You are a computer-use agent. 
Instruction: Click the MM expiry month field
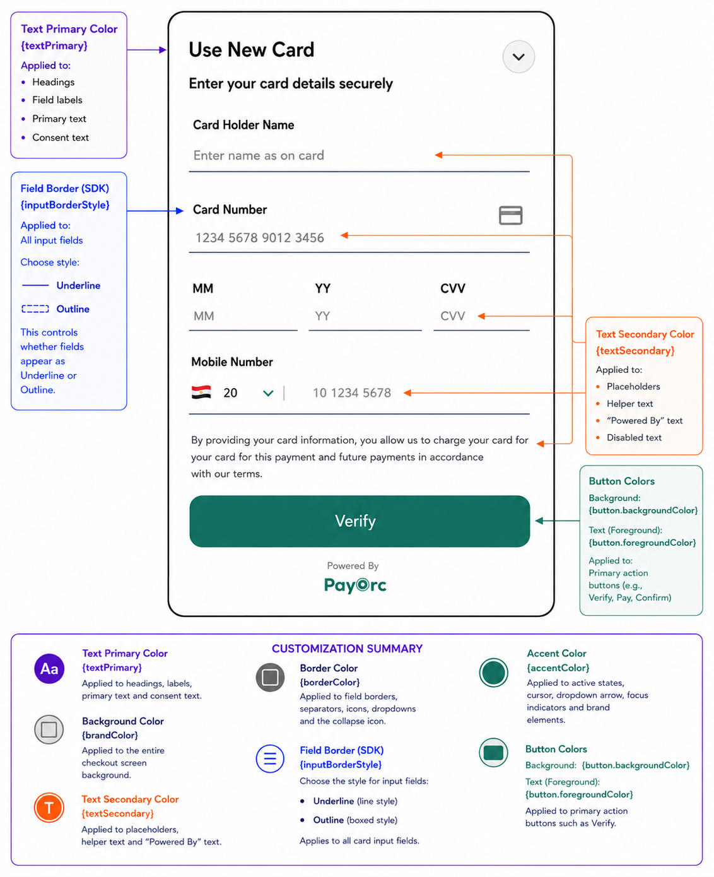click(x=243, y=316)
